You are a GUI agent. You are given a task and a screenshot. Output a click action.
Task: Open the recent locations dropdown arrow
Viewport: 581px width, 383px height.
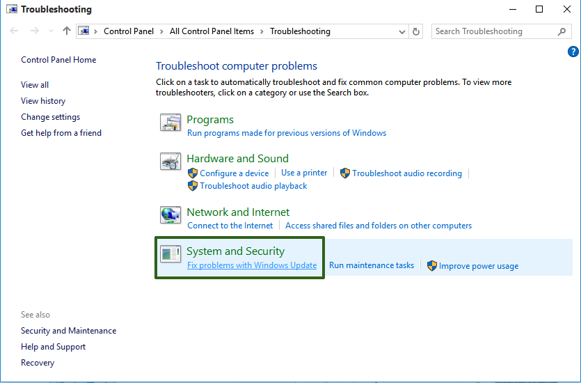(51, 31)
